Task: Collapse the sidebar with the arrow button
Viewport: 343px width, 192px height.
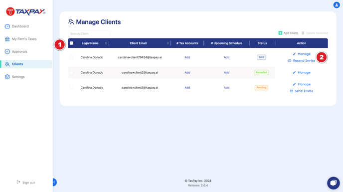Action: [55, 182]
